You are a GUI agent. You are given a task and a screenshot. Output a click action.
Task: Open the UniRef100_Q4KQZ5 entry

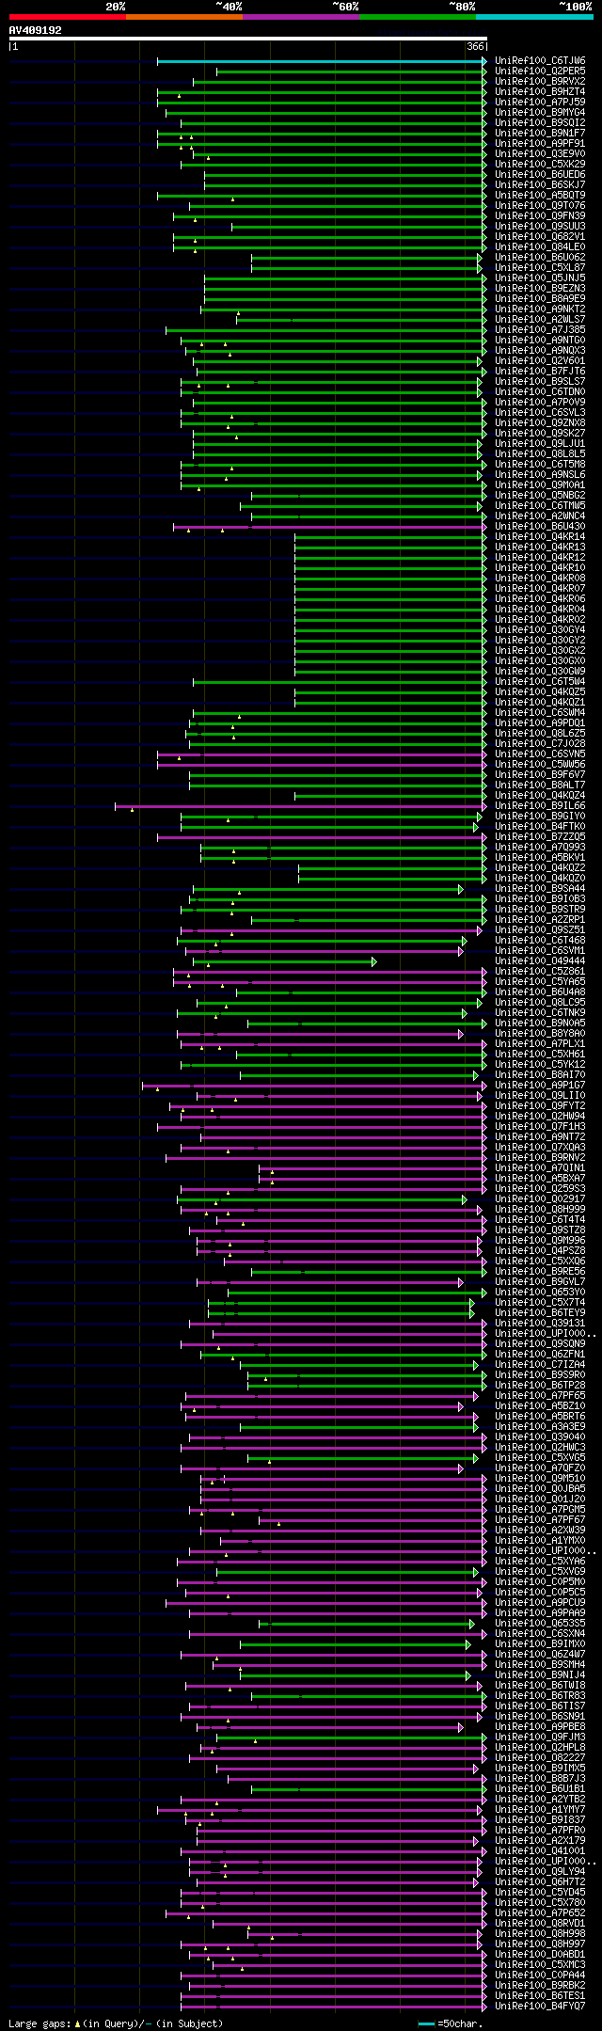[540, 692]
